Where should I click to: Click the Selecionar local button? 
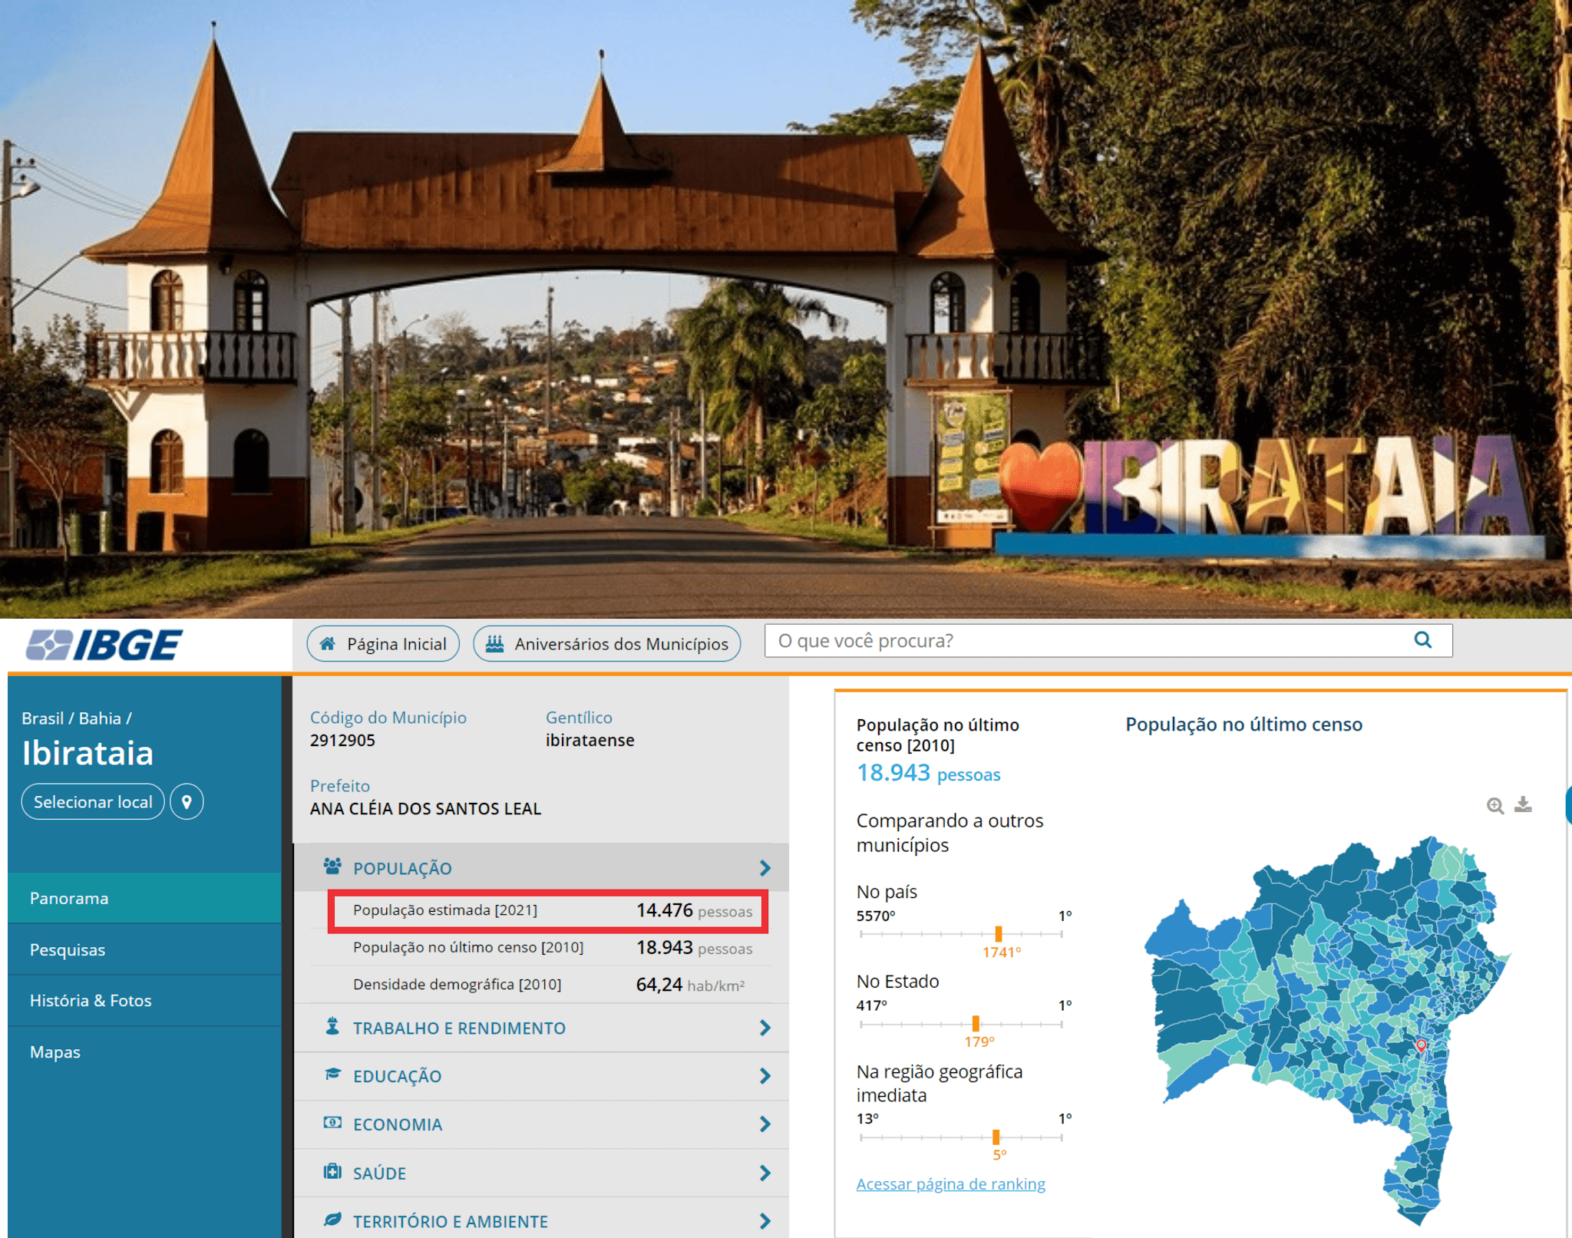click(93, 802)
